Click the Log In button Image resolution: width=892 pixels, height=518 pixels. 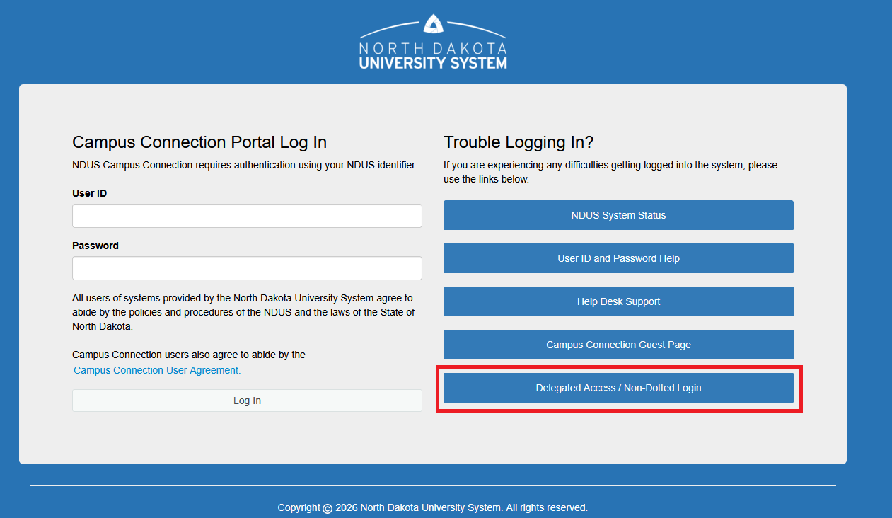[247, 401]
